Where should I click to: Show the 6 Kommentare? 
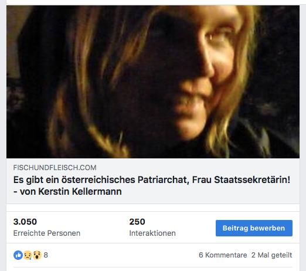point(223,255)
